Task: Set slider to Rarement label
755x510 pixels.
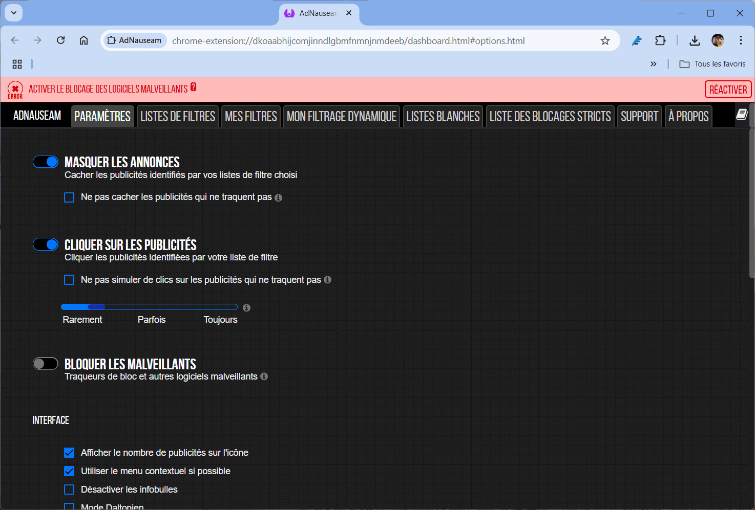Action: 82,320
